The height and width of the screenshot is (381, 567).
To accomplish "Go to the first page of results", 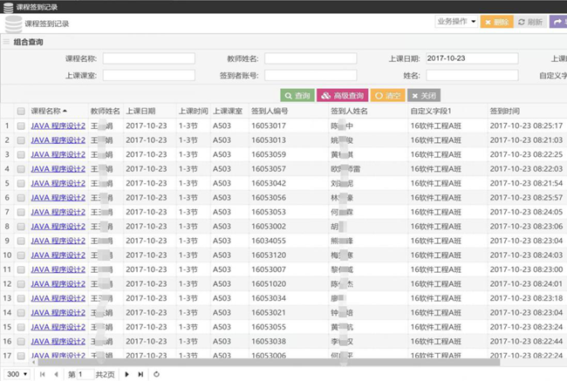I will (x=42, y=374).
